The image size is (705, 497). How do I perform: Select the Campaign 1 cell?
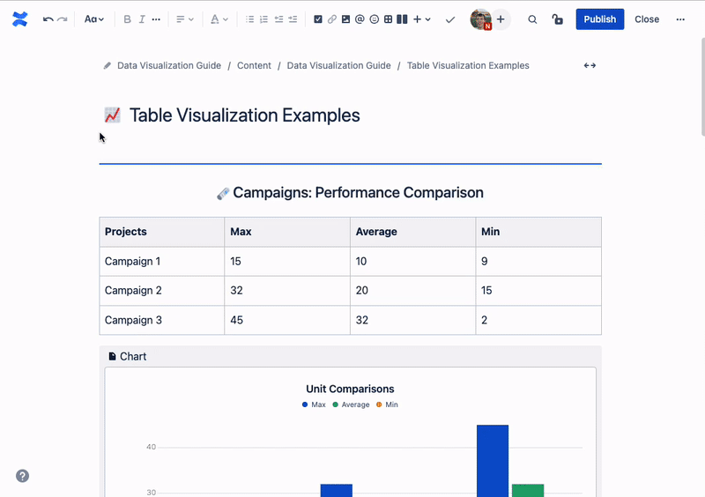point(162,262)
